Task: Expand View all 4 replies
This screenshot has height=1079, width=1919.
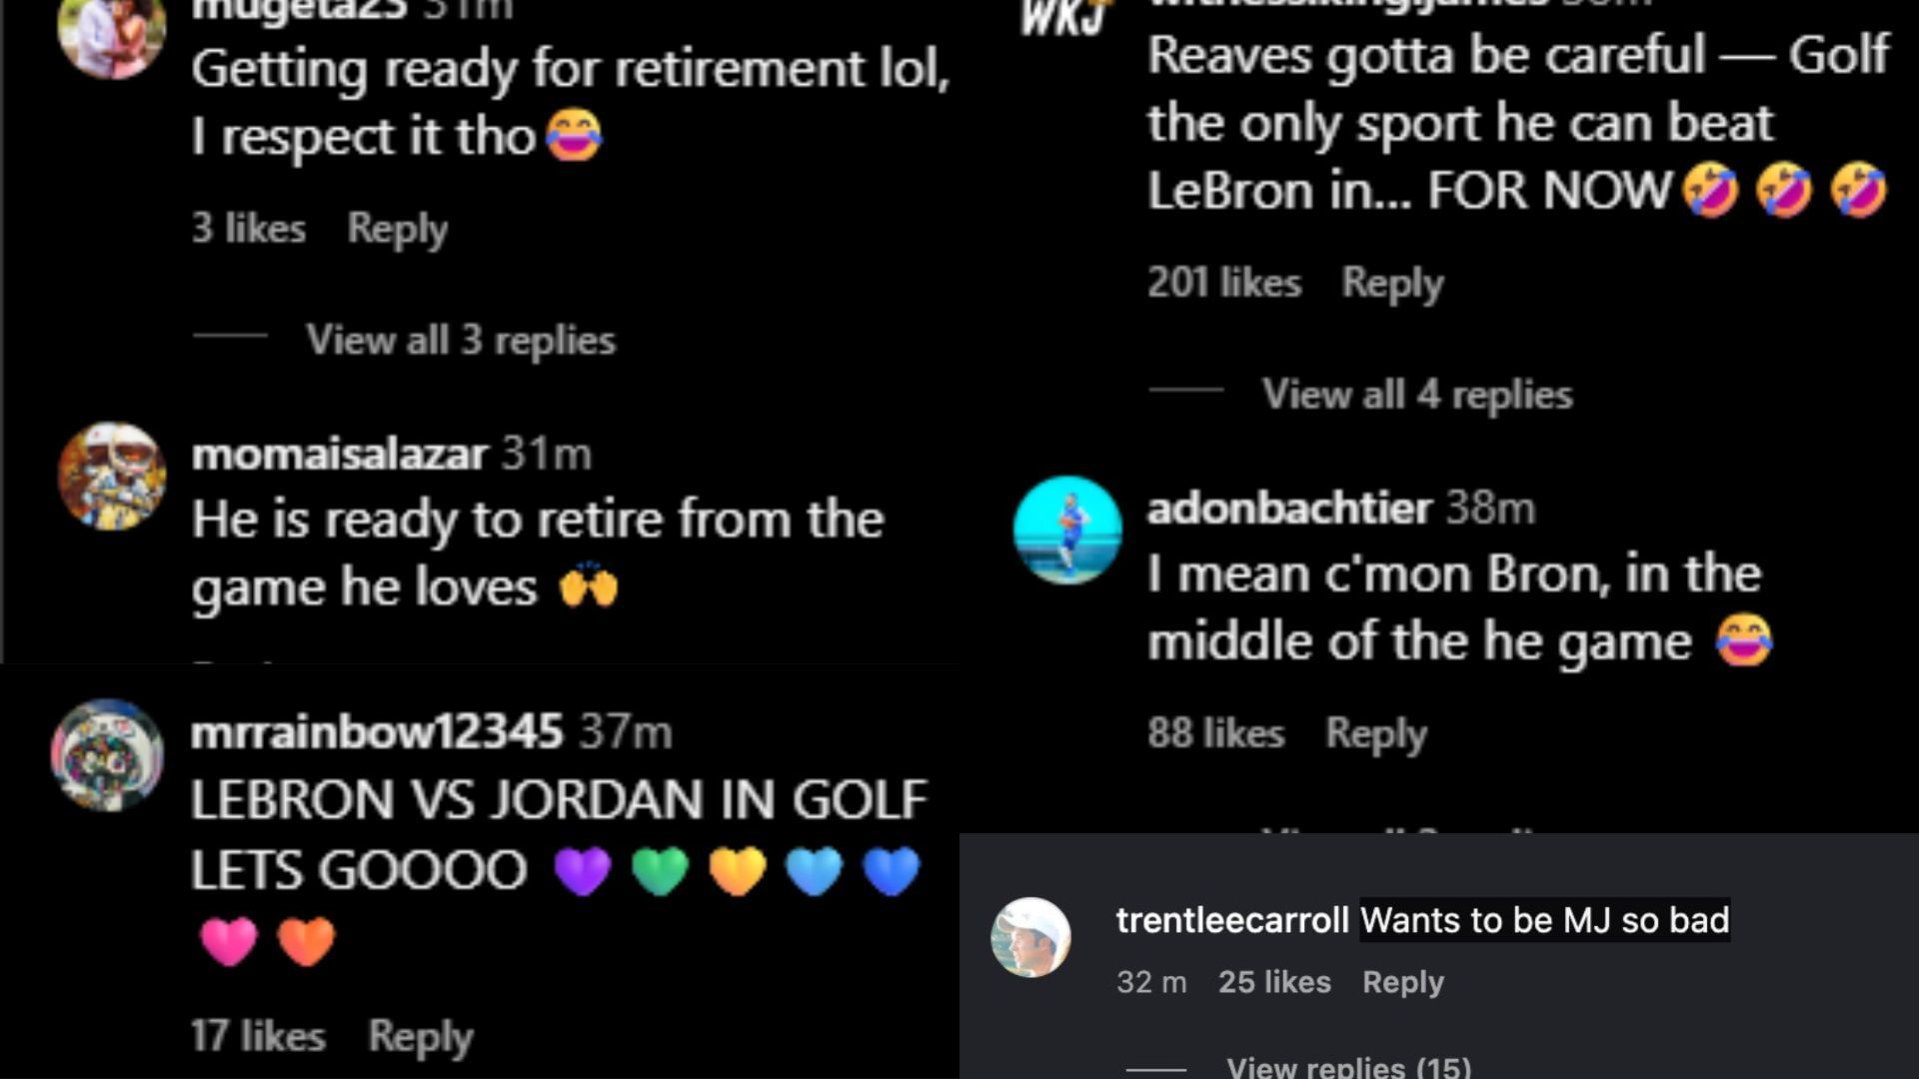Action: (x=1417, y=395)
